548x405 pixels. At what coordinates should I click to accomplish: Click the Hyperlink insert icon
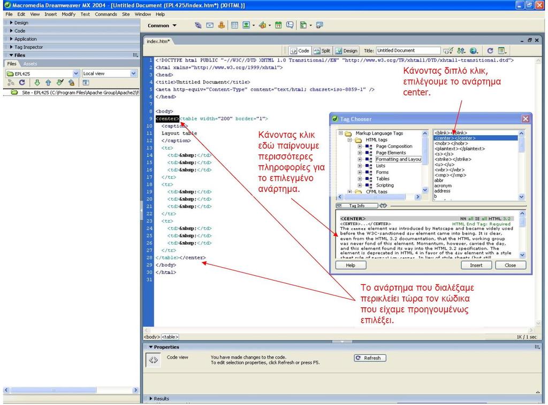pyautogui.click(x=198, y=25)
